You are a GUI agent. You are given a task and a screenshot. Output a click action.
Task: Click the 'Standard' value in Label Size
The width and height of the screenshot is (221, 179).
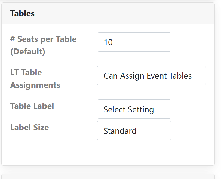click(120, 131)
